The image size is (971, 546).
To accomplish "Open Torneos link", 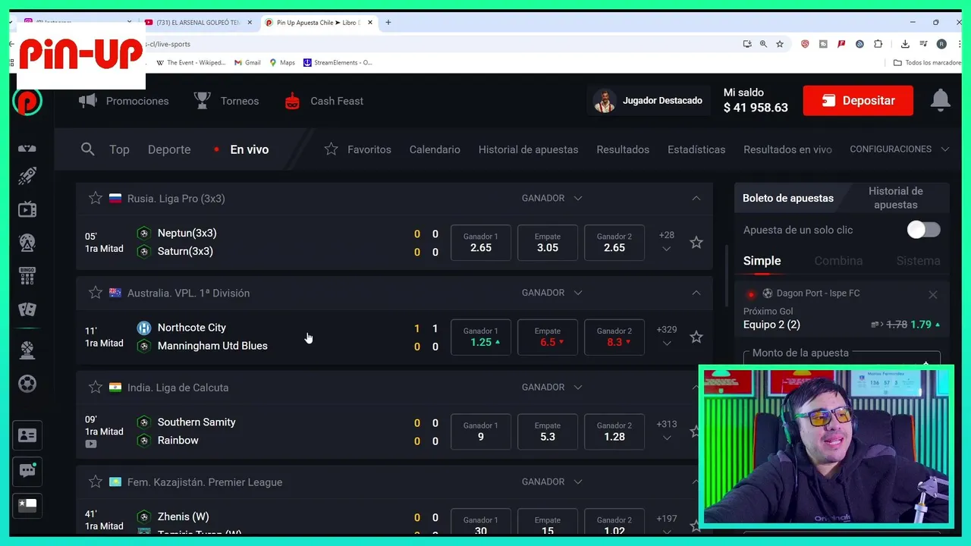I will tap(226, 101).
